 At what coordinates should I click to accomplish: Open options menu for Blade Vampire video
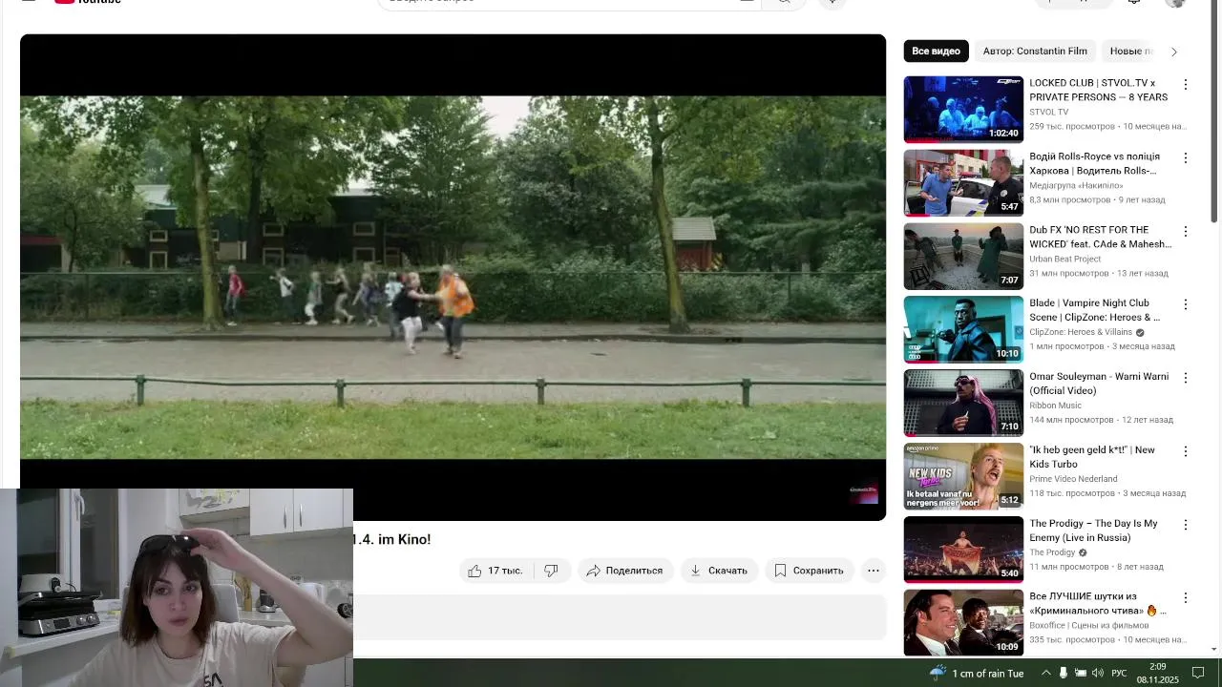point(1185,304)
